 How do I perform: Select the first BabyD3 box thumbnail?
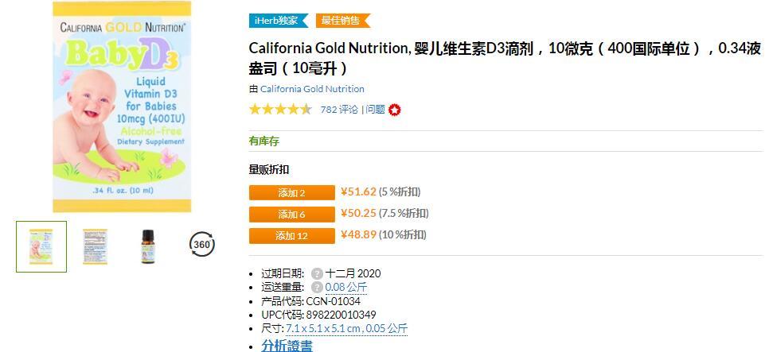(x=41, y=246)
